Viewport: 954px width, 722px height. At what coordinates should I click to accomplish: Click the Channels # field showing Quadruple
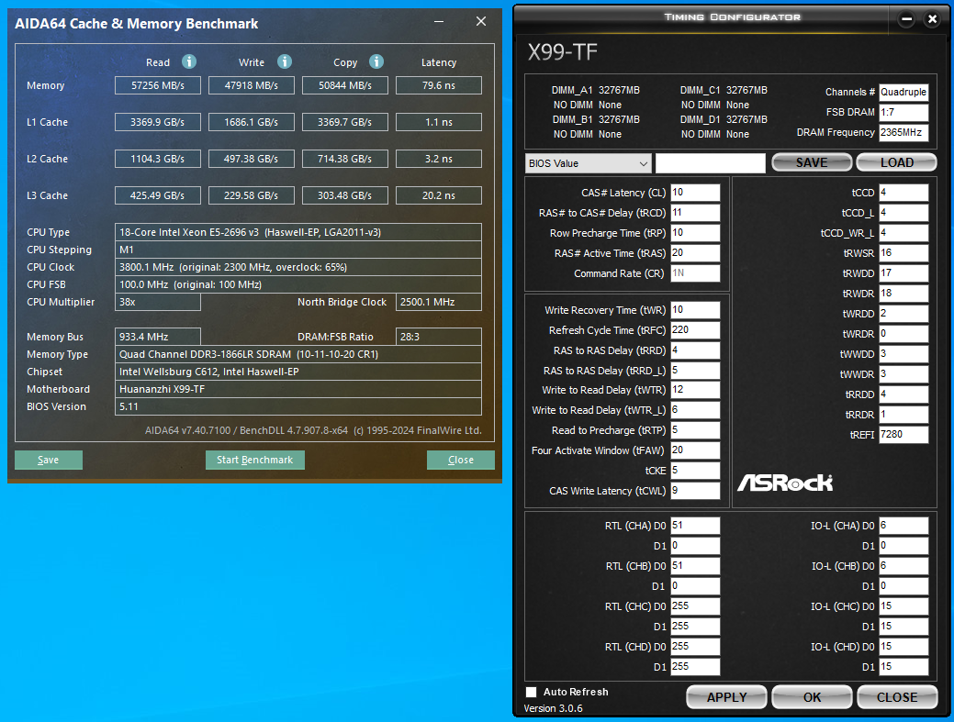pyautogui.click(x=904, y=92)
